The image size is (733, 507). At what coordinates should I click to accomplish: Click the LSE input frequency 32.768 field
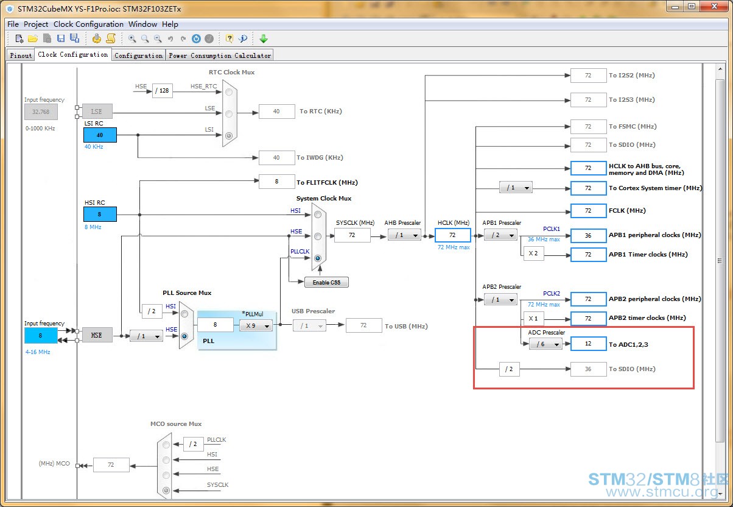(41, 112)
